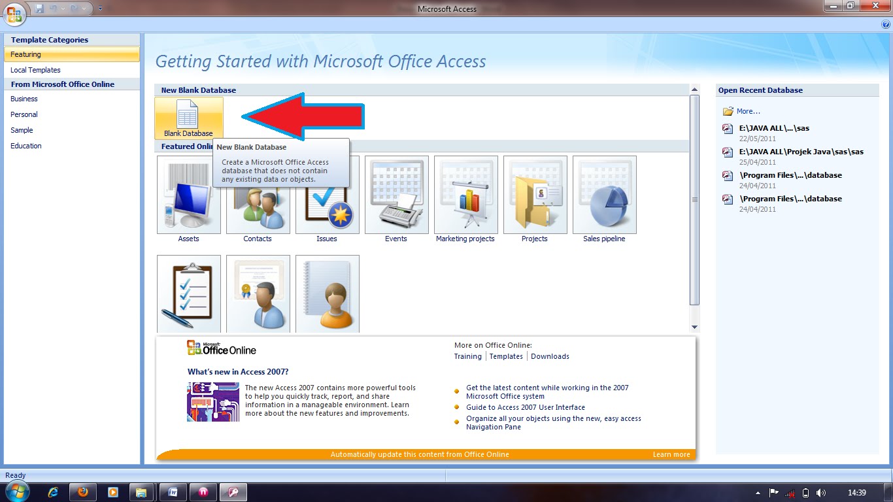
Task: Open the Redo history dropdown arrow
Action: tap(84, 8)
